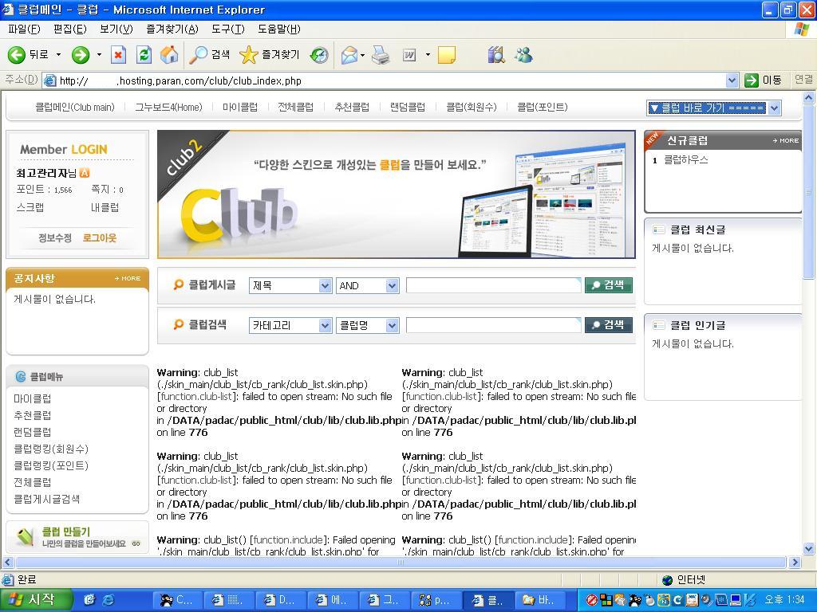Open the 도구(T) menu

227,29
